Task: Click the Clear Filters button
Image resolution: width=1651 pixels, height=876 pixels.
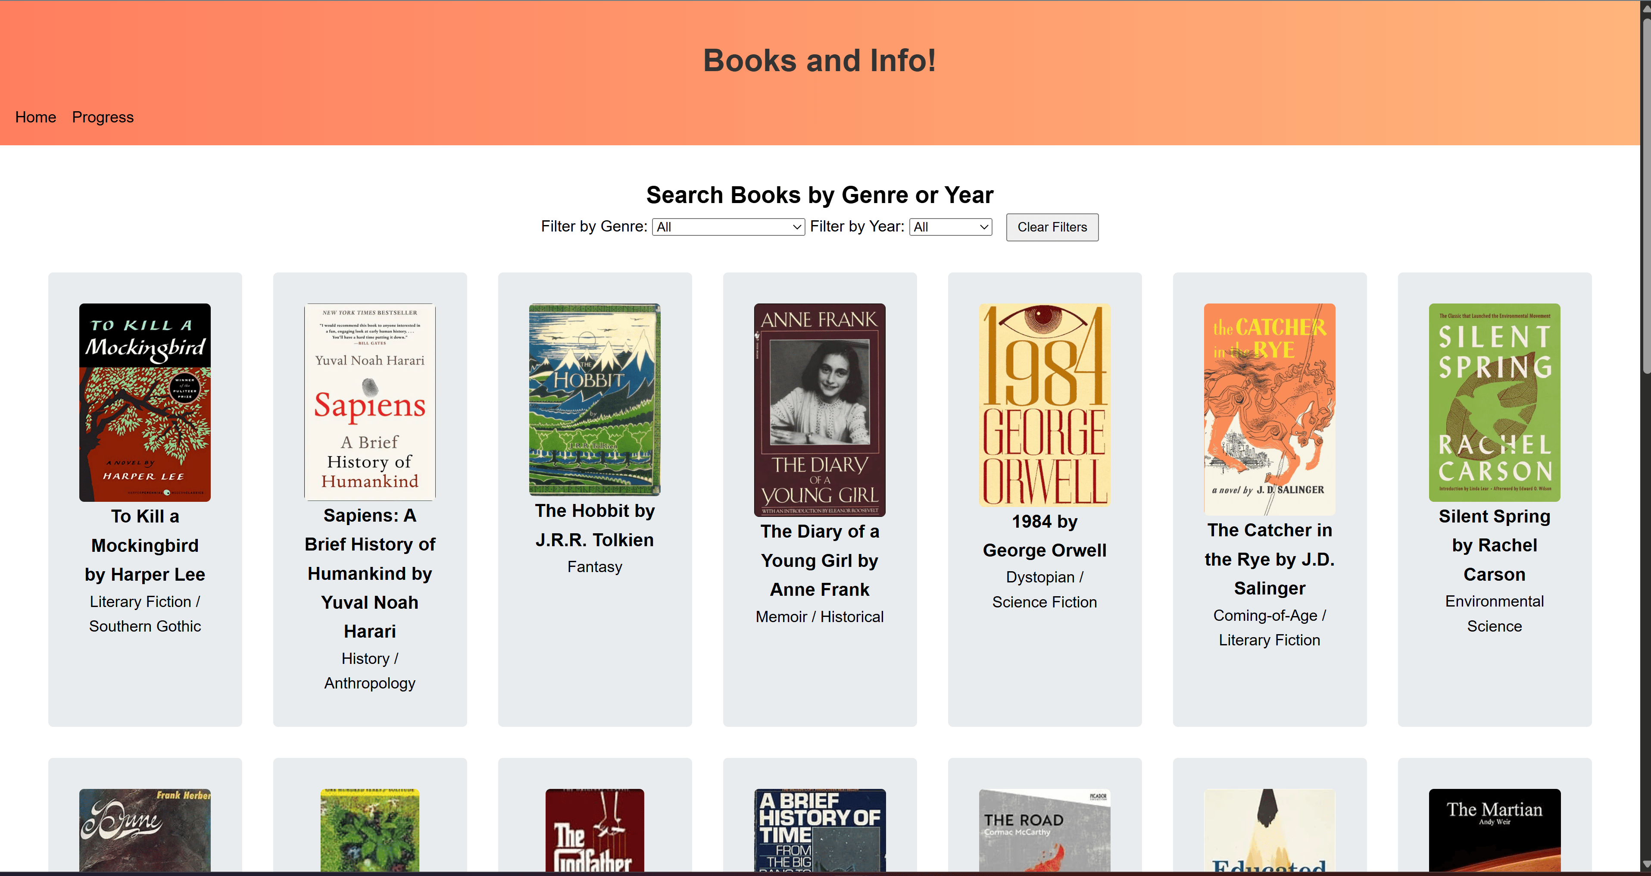Action: click(x=1052, y=227)
